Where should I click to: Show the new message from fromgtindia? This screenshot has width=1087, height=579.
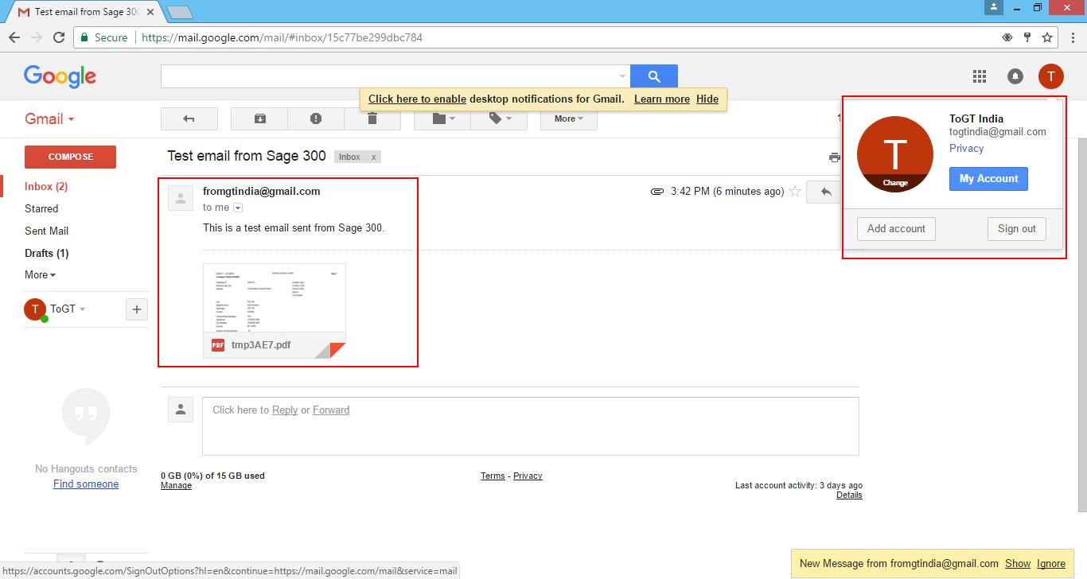coord(1018,563)
